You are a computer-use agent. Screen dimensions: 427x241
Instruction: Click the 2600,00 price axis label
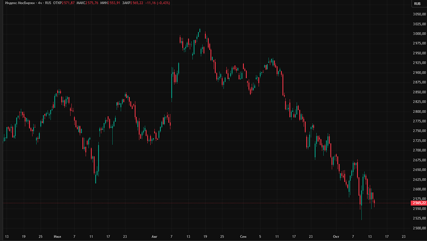coord(419,189)
